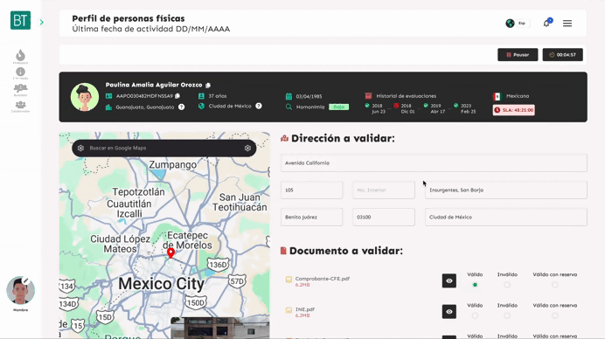Click the postal code field 03100
Viewport: 605px width, 339px height.
[x=384, y=218]
